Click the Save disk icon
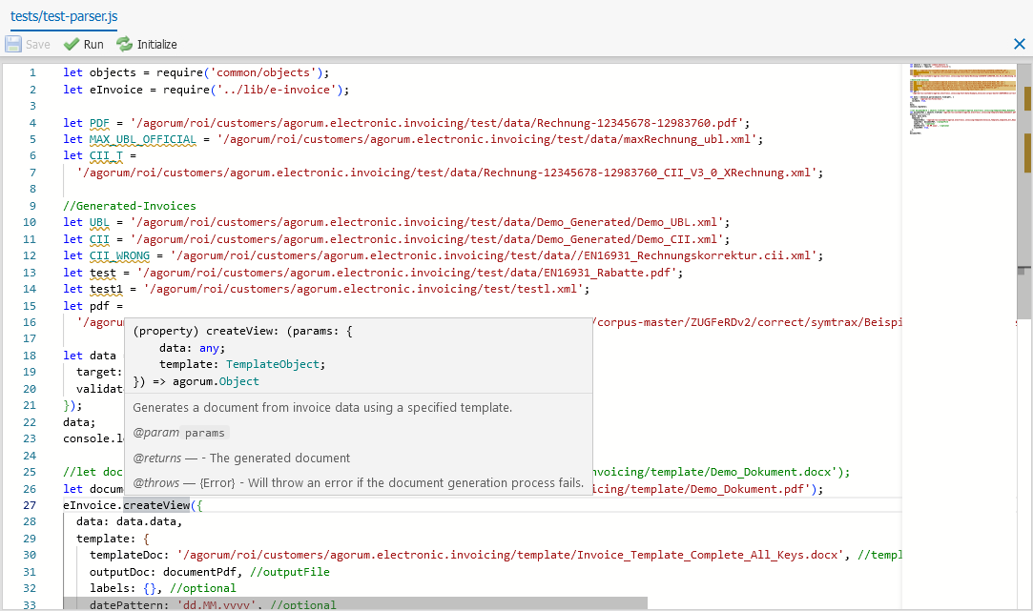 point(13,44)
